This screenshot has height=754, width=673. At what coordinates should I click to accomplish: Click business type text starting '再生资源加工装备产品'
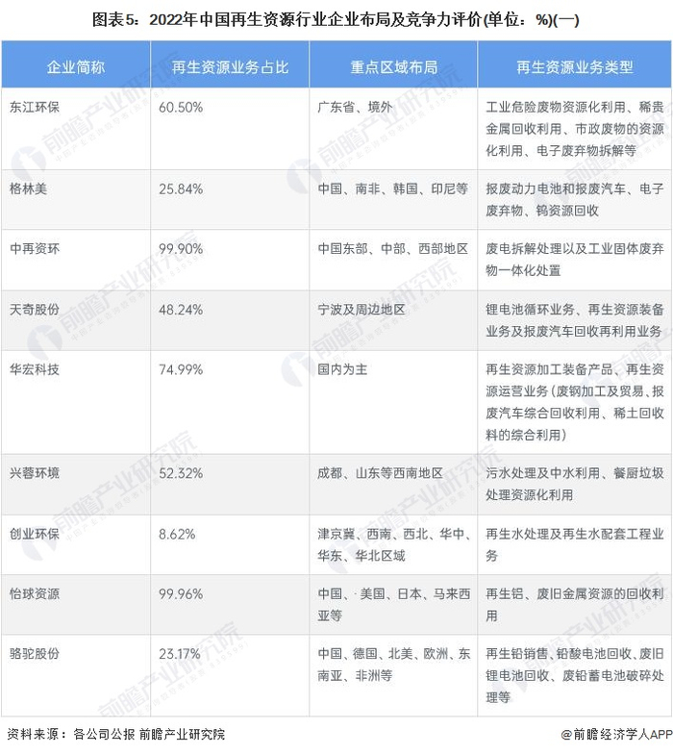click(575, 402)
